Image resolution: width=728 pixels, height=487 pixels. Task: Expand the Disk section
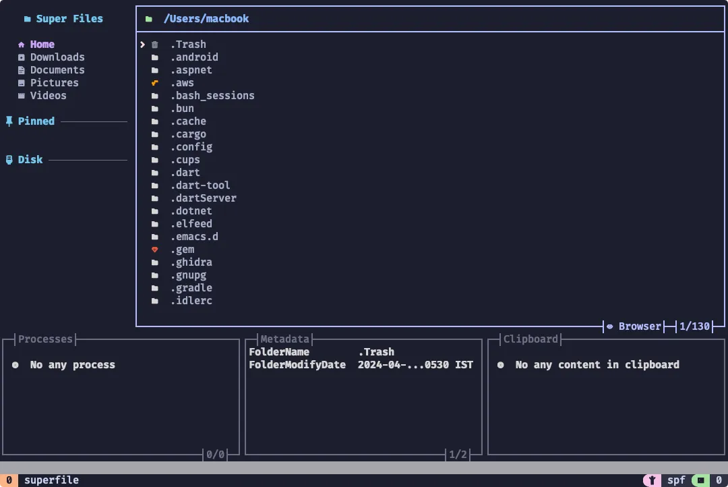coord(30,159)
